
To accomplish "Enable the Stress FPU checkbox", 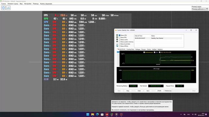I will click(x=120, y=37).
